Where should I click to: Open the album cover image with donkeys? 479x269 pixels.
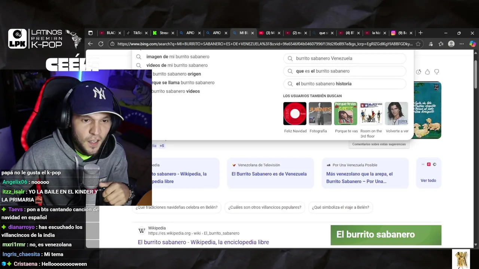coord(427,110)
